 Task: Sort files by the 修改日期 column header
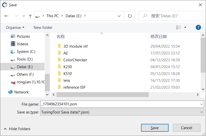pos(159,36)
